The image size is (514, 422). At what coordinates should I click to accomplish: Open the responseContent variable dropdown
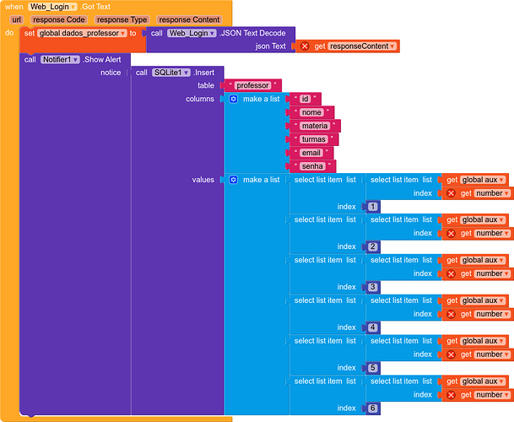click(x=362, y=46)
